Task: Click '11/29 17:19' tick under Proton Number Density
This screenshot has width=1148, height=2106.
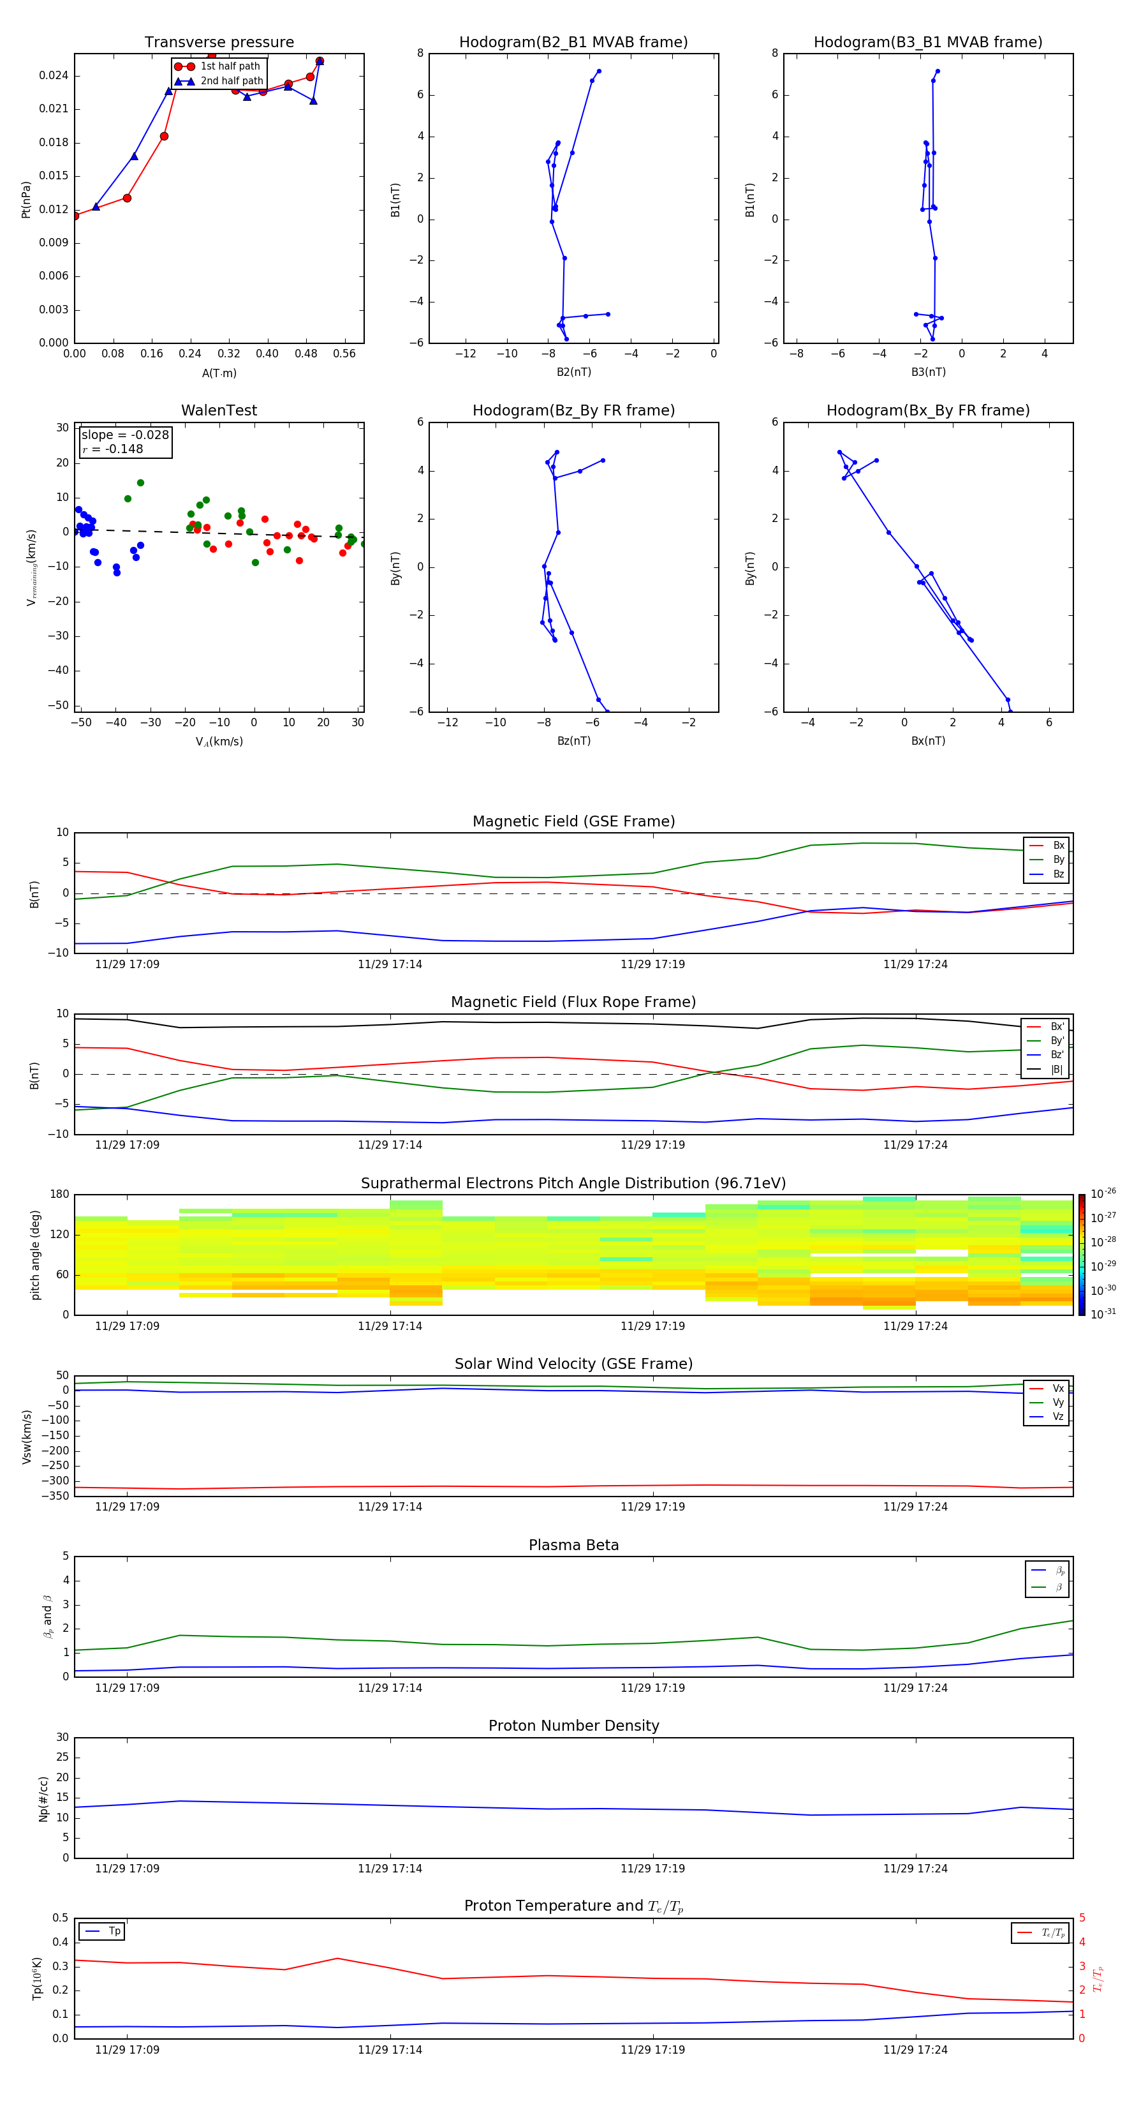Action: (x=653, y=1869)
